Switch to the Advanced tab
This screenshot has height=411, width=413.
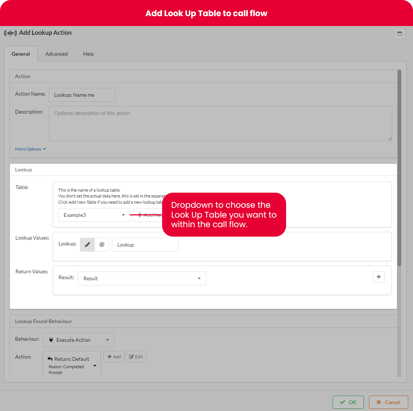[56, 54]
